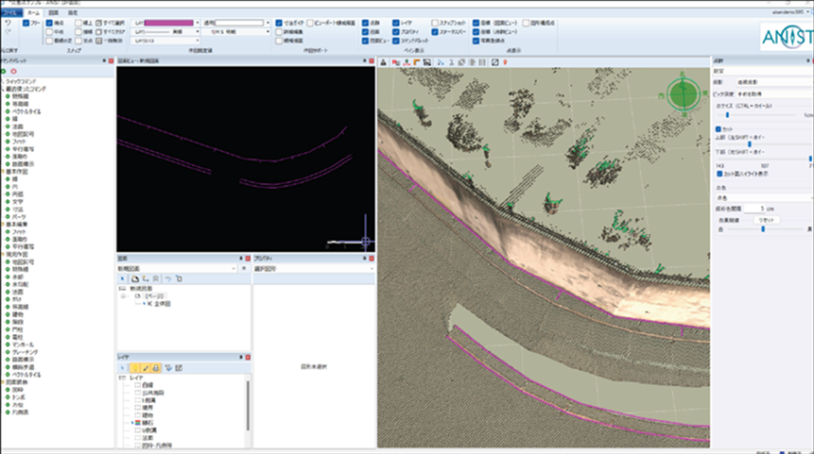The image size is (814, 454).
Task: Toggle the カット面ハイライト表示 checkbox
Action: 719,174
